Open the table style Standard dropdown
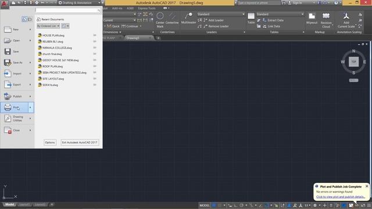This screenshot has width=372, height=209. coord(280,14)
